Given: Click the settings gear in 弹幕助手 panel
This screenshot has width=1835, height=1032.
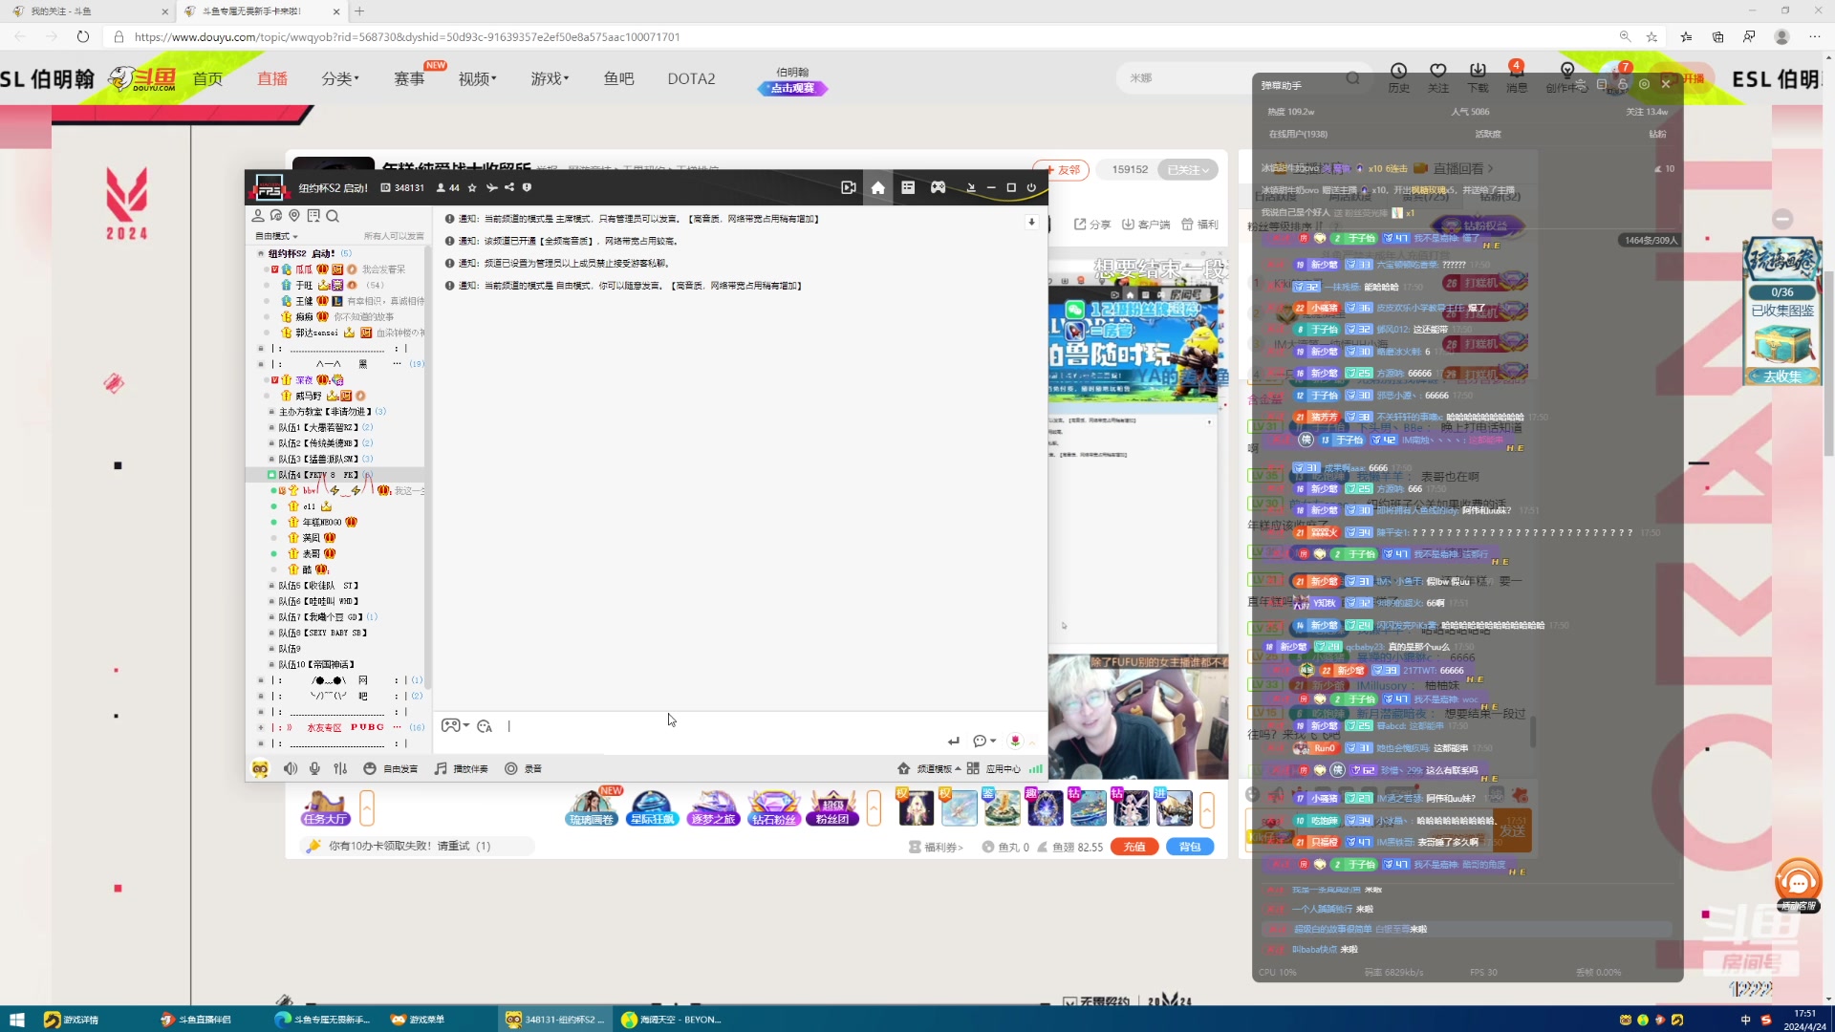Looking at the screenshot, I should [1644, 84].
